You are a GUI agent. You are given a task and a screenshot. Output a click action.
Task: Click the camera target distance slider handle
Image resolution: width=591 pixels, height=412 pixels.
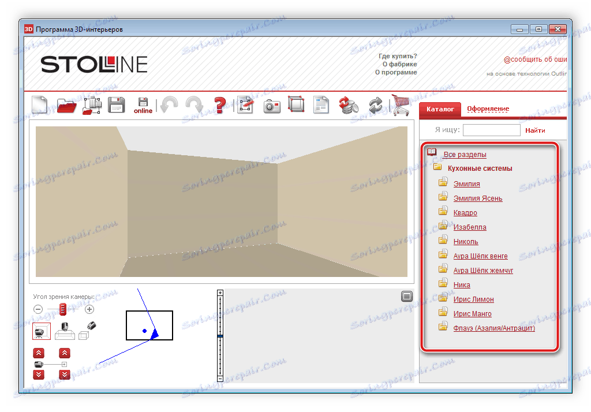tap(65, 364)
